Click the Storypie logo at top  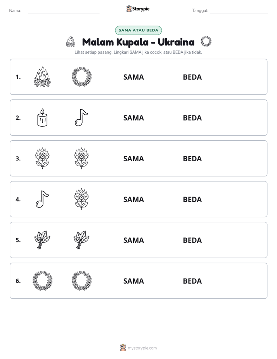coord(138,9)
